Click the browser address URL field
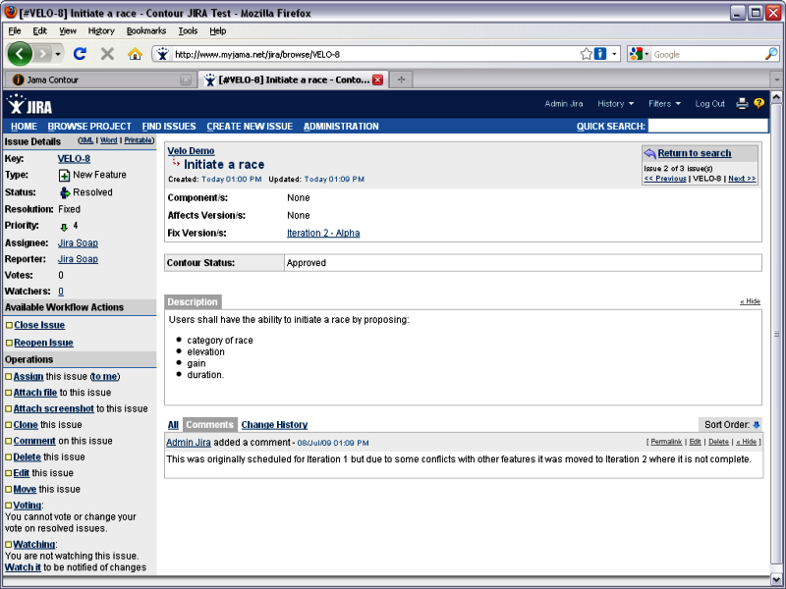Viewport: 786px width, 589px height. (x=375, y=54)
